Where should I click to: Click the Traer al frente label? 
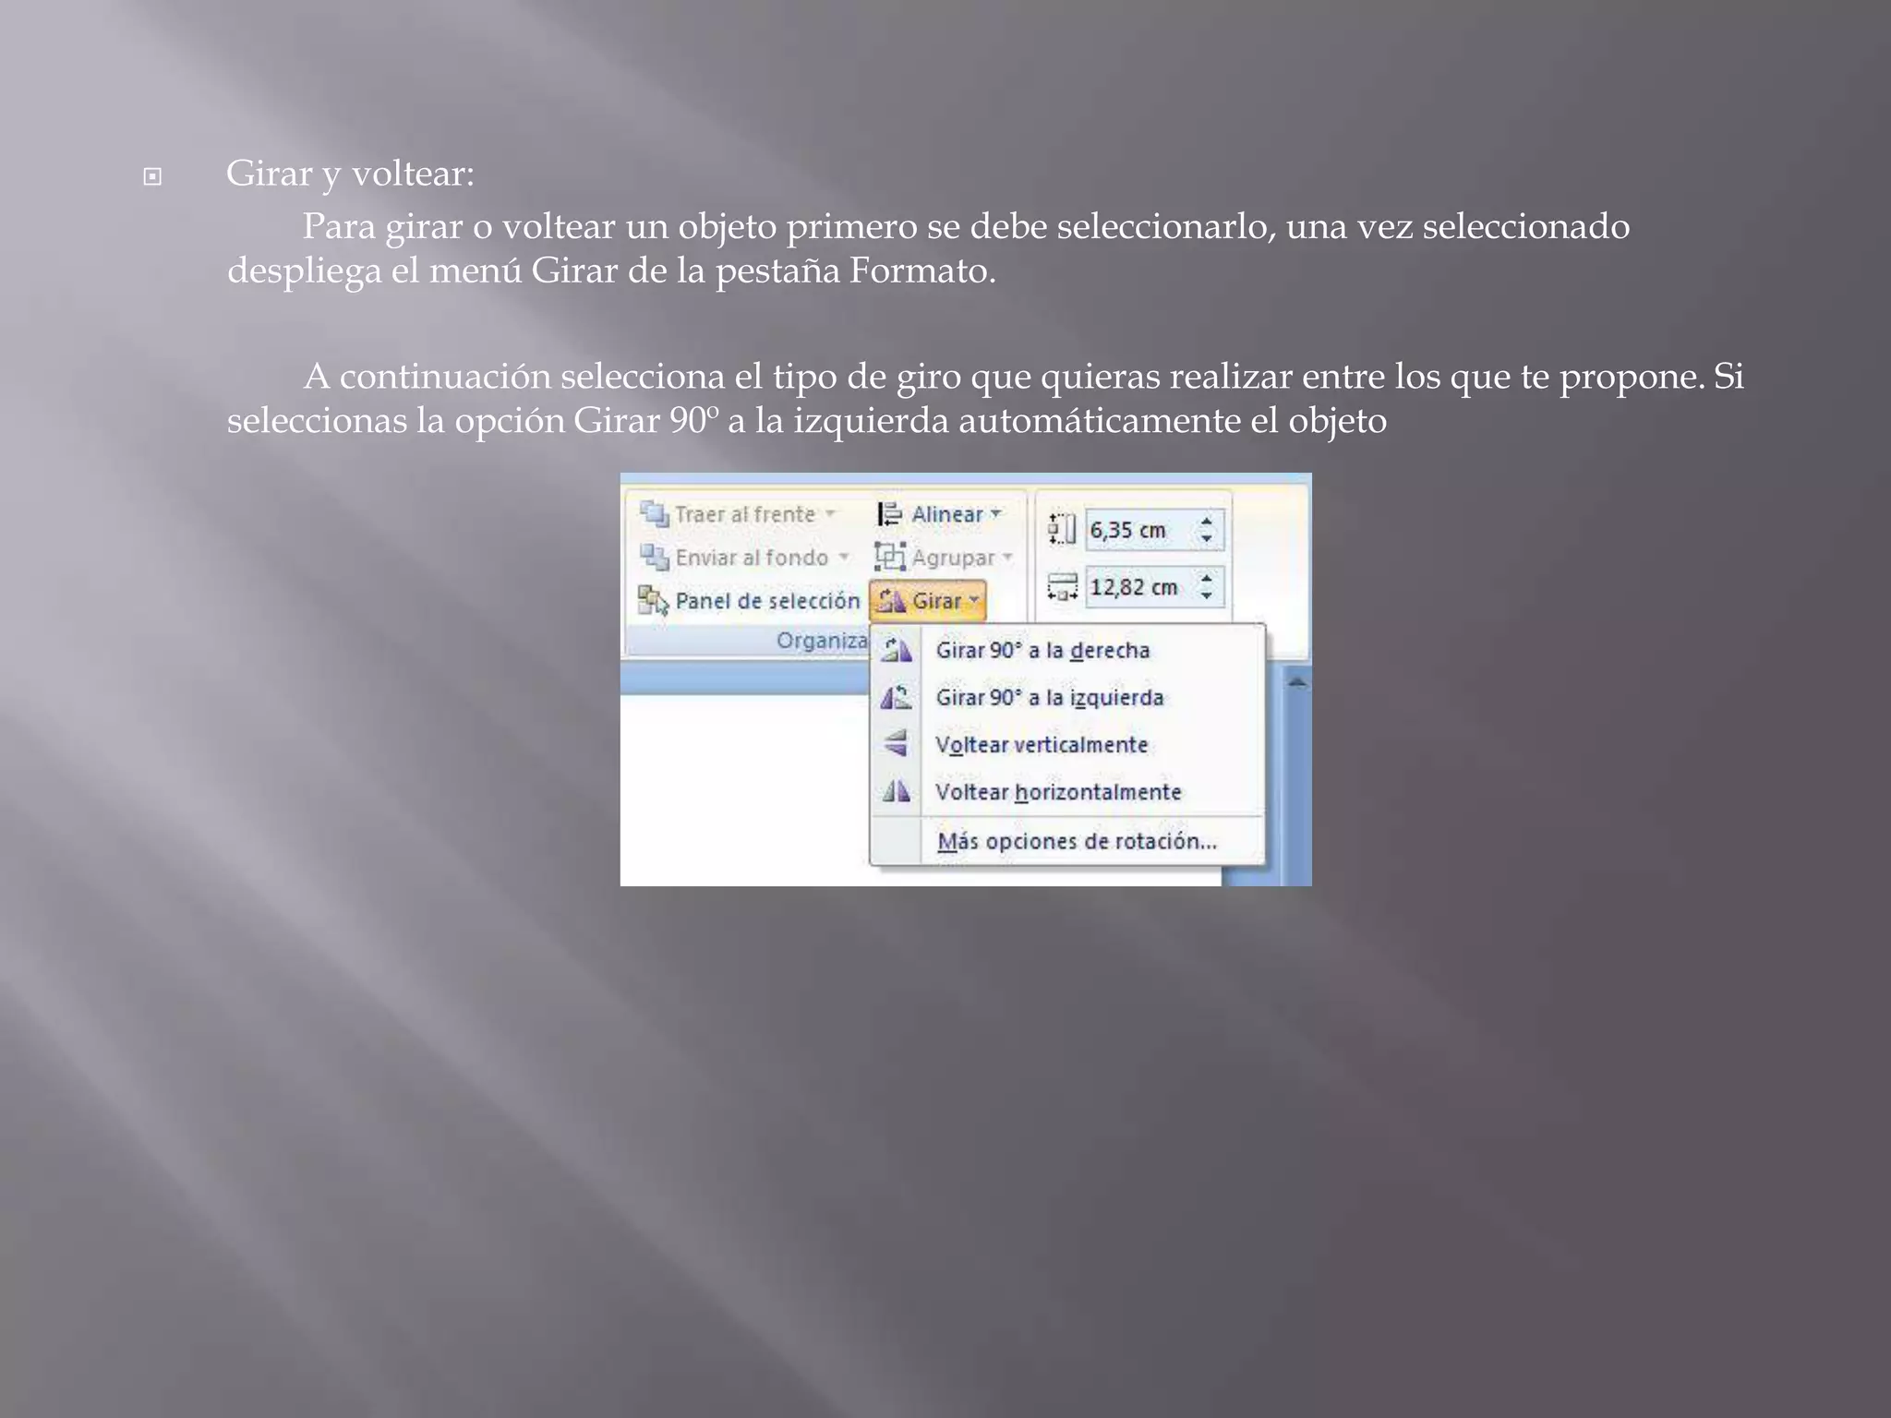744,514
